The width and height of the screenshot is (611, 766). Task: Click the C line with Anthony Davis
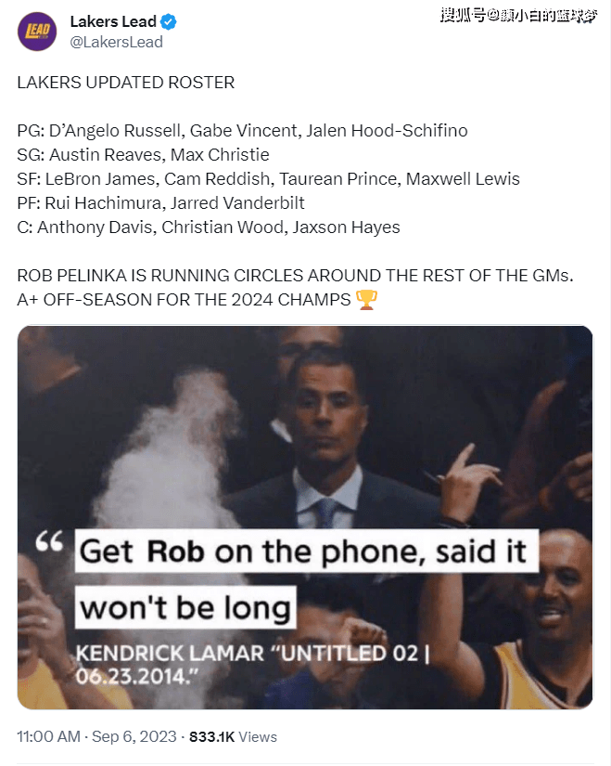(209, 227)
